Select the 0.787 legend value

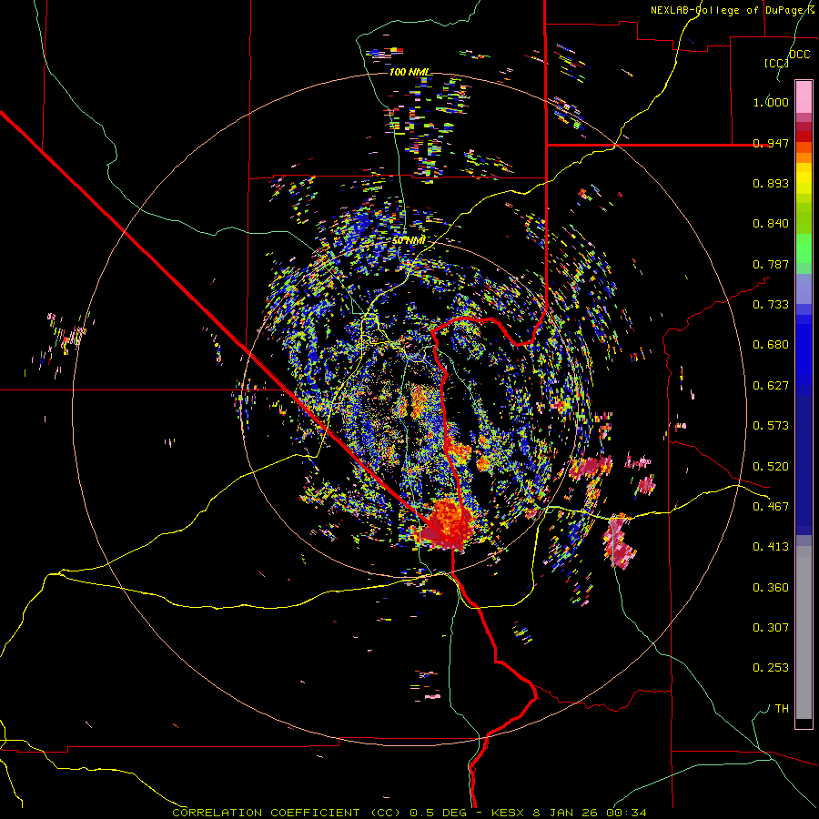pyautogui.click(x=771, y=264)
